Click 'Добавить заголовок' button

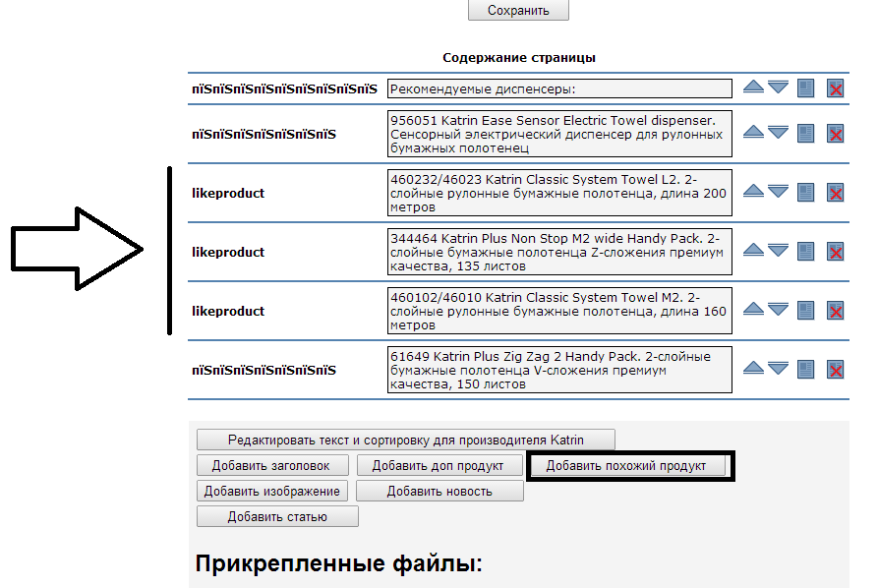272,465
